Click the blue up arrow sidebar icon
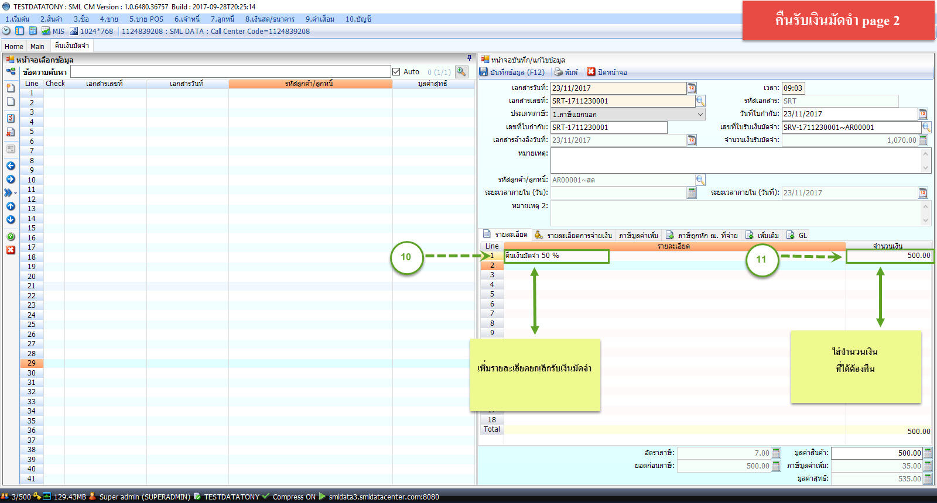This screenshot has width=937, height=503. pyautogui.click(x=11, y=206)
